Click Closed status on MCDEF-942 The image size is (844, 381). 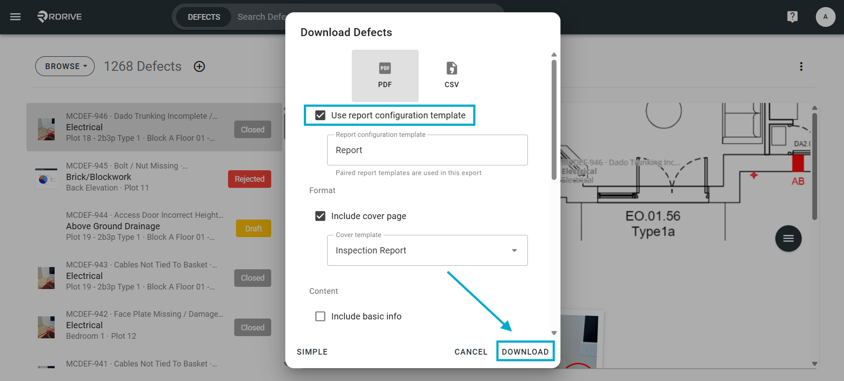pyautogui.click(x=253, y=328)
